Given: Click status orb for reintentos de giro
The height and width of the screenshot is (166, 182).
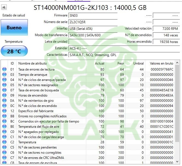Looking at the screenshot, I should pyautogui.click(x=4, y=100).
